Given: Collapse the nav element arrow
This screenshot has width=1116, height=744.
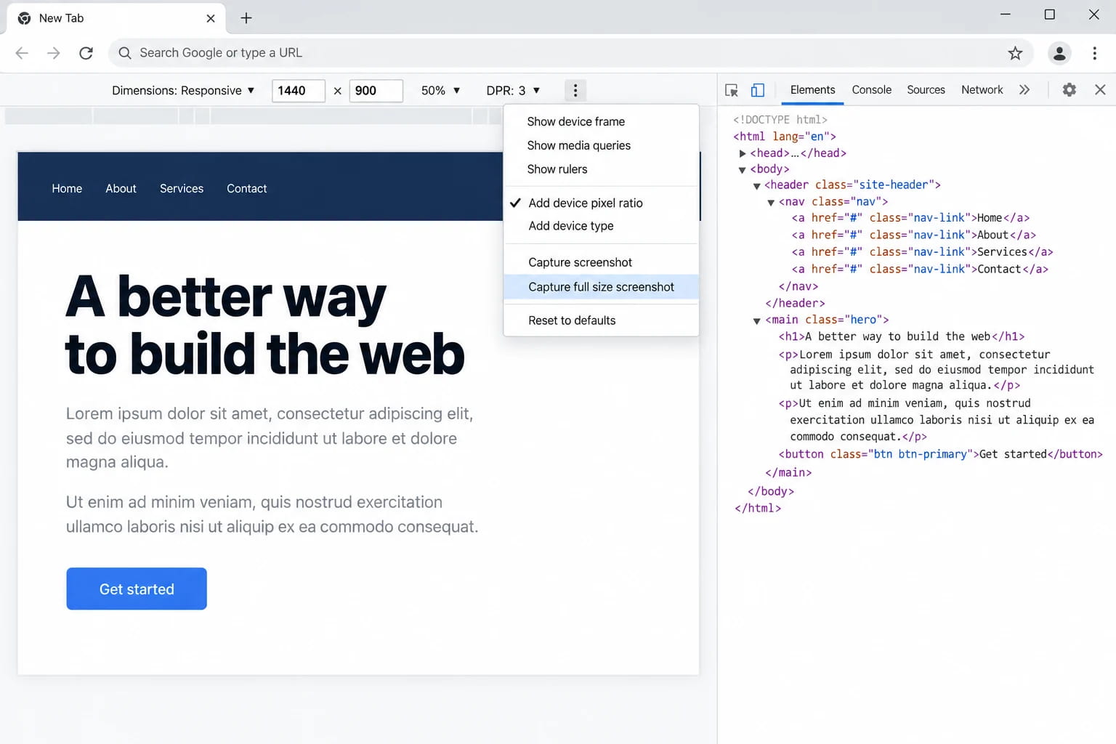Looking at the screenshot, I should click(771, 203).
